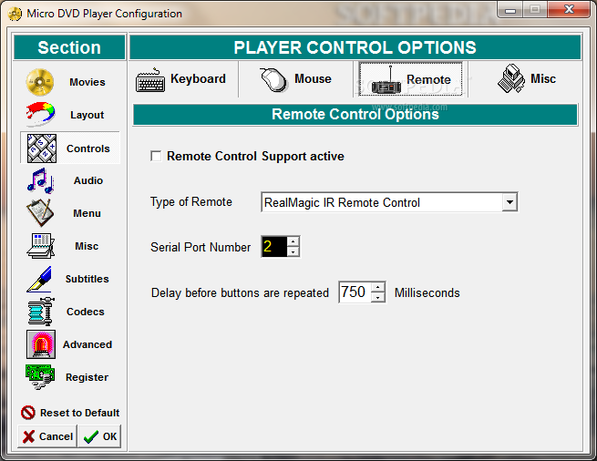The height and width of the screenshot is (461, 597).
Task: Click the red X Cancel icon
Action: coord(28,436)
